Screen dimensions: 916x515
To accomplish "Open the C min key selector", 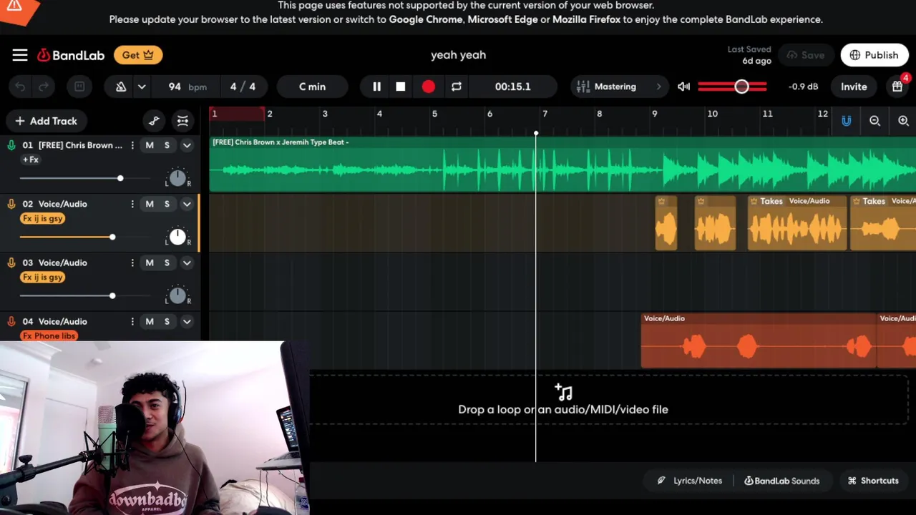I will (x=312, y=87).
